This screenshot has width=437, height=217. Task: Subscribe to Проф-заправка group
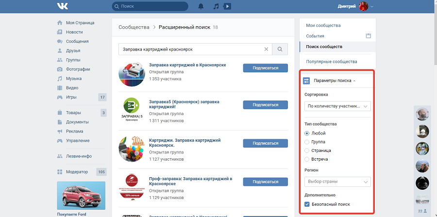(265, 182)
